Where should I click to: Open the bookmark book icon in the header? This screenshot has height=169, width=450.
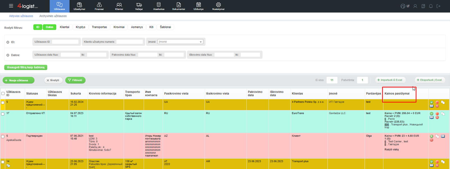coord(423,6)
